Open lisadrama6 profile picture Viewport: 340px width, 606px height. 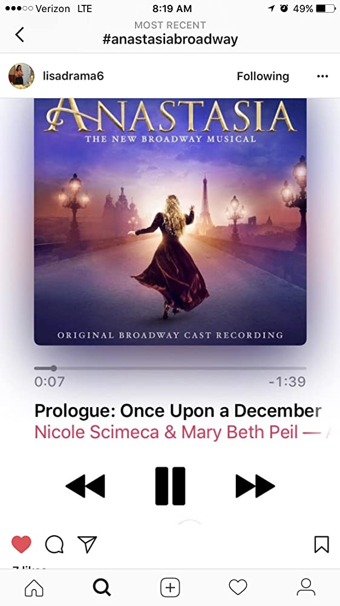[21, 76]
